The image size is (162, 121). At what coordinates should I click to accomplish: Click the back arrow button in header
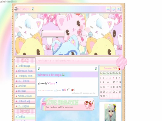[108, 9]
